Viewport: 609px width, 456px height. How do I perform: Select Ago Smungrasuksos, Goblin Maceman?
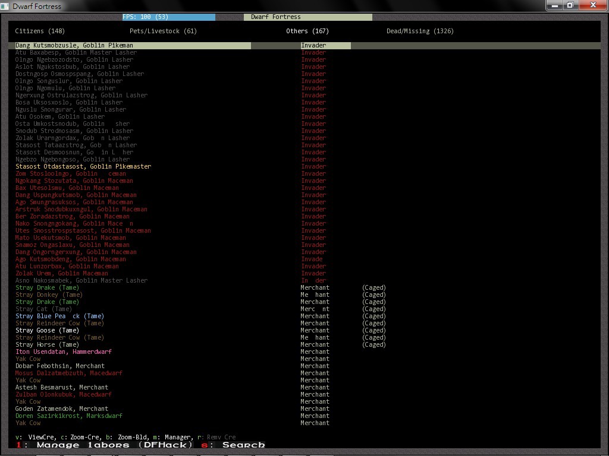tap(74, 202)
